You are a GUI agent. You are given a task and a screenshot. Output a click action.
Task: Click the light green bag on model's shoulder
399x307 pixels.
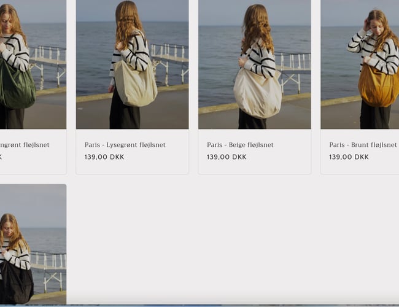pos(135,85)
